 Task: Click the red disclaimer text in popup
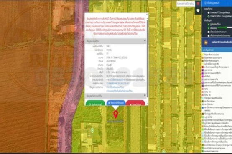(x=115, y=26)
